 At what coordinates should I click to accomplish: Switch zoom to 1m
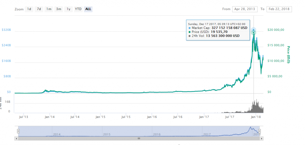tap(49, 9)
